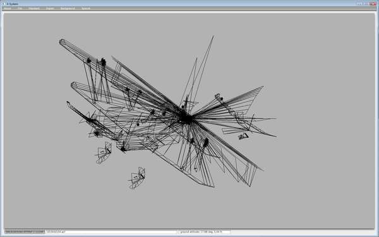Screen dimensions: 379x237
Task: Open the menu just before Background
Action: [50, 8]
